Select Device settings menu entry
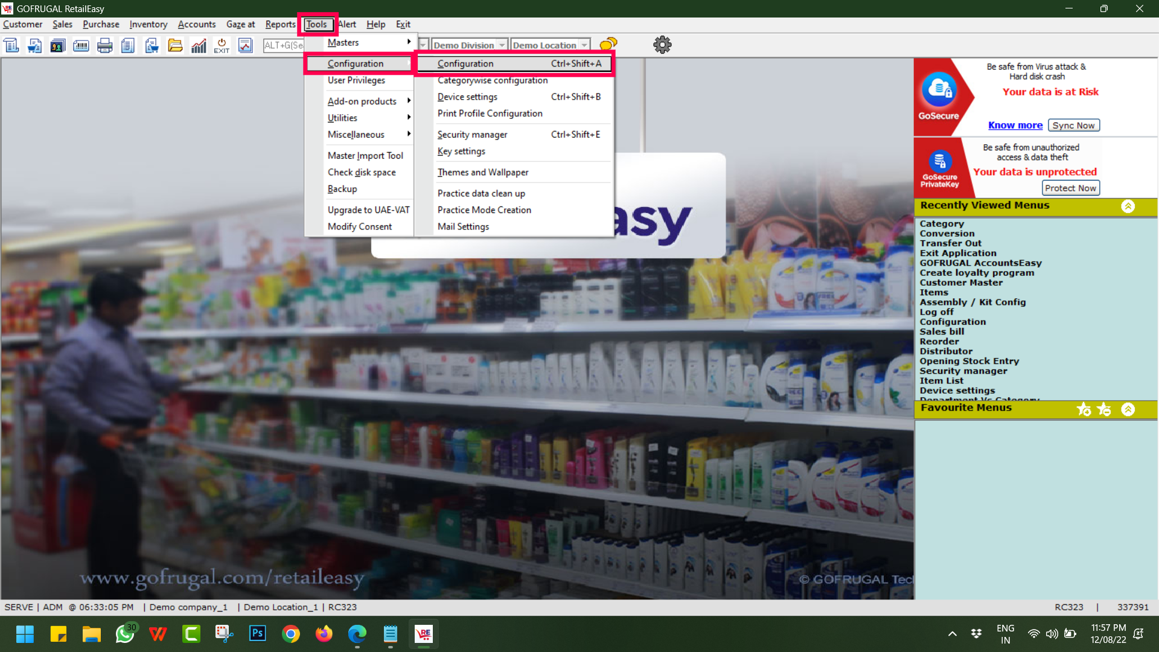 (467, 97)
